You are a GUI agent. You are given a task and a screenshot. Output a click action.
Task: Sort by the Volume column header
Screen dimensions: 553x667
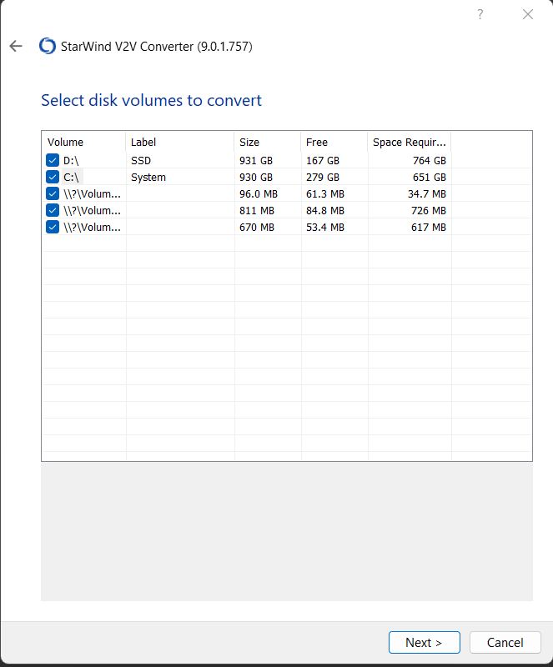[x=83, y=142]
